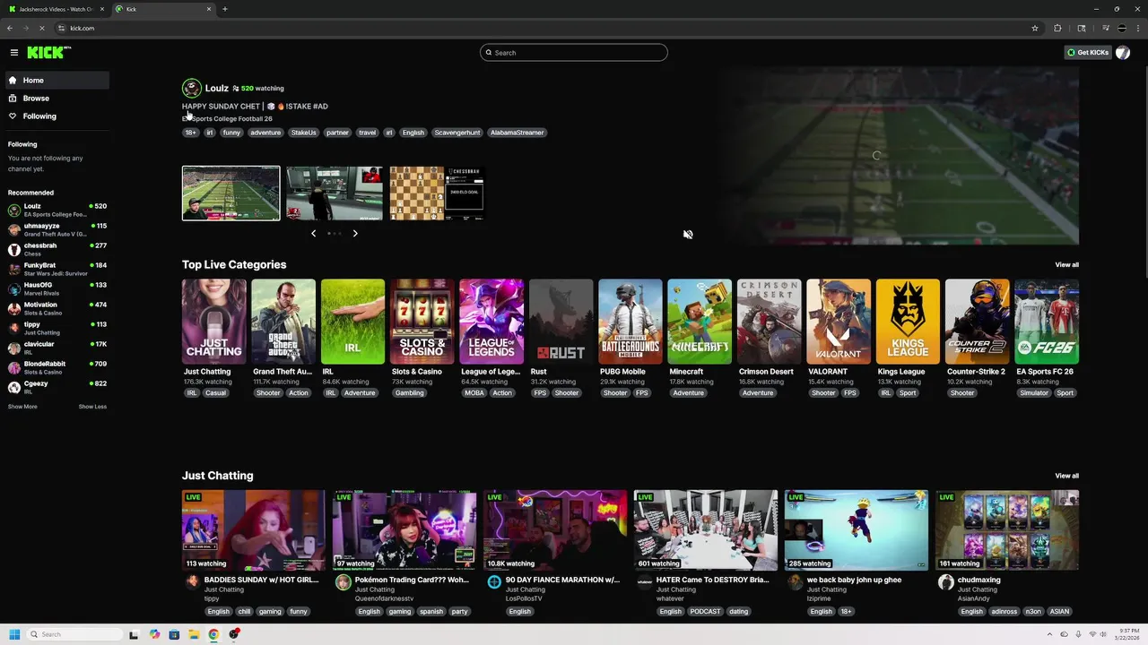The height and width of the screenshot is (645, 1148).
Task: Open the browser extensions puzzle icon
Action: pyautogui.click(x=1057, y=28)
